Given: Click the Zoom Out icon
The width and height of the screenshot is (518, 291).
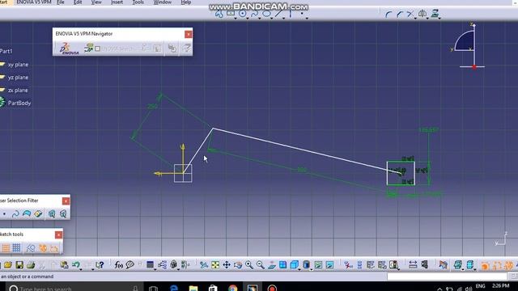Looking at the screenshot, I should pyautogui.click(x=261, y=265).
